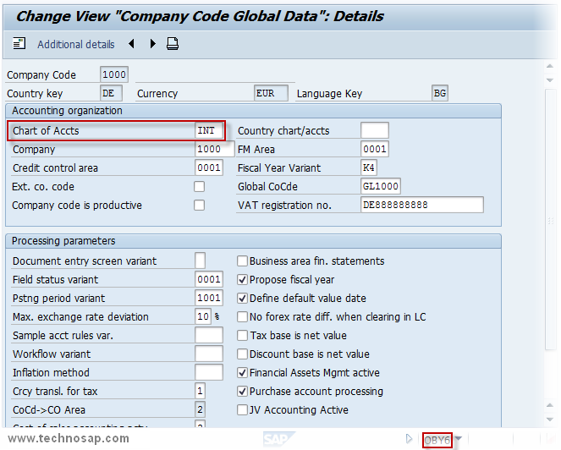The image size is (561, 450).
Task: Go to previous entry with left arrow
Action: [132, 44]
